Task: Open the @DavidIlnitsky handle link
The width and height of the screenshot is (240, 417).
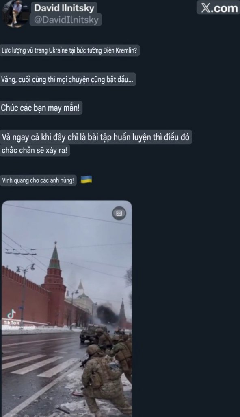Action: pos(66,20)
